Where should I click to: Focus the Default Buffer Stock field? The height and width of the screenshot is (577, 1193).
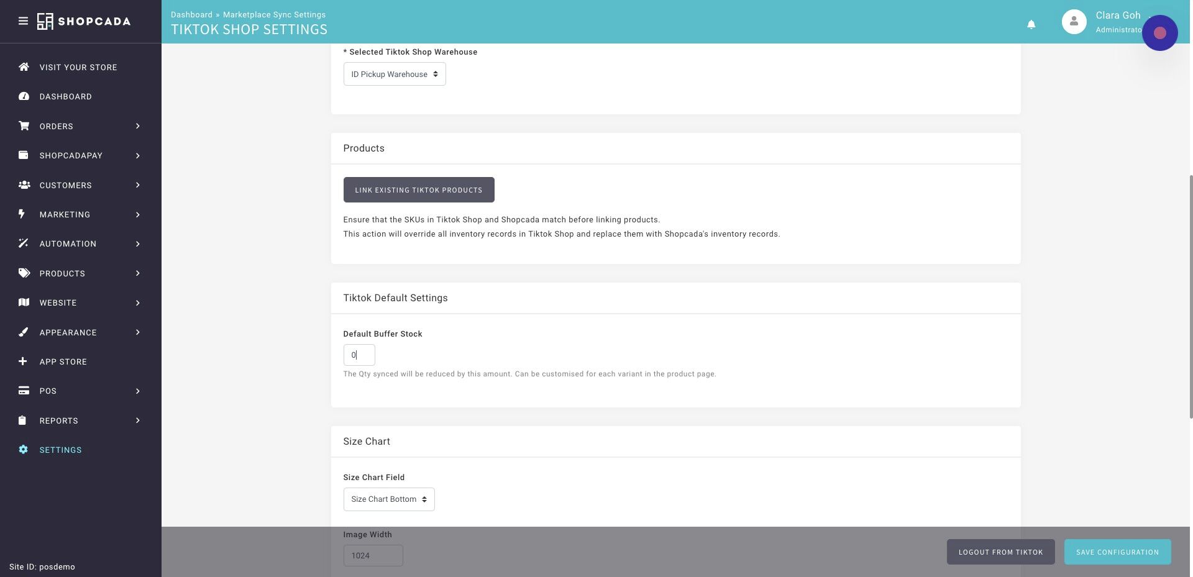(359, 355)
